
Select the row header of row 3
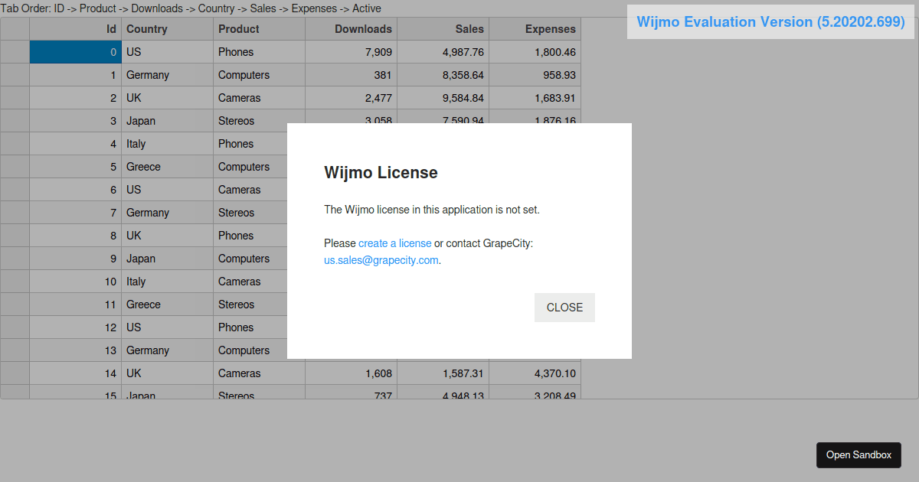(15, 120)
